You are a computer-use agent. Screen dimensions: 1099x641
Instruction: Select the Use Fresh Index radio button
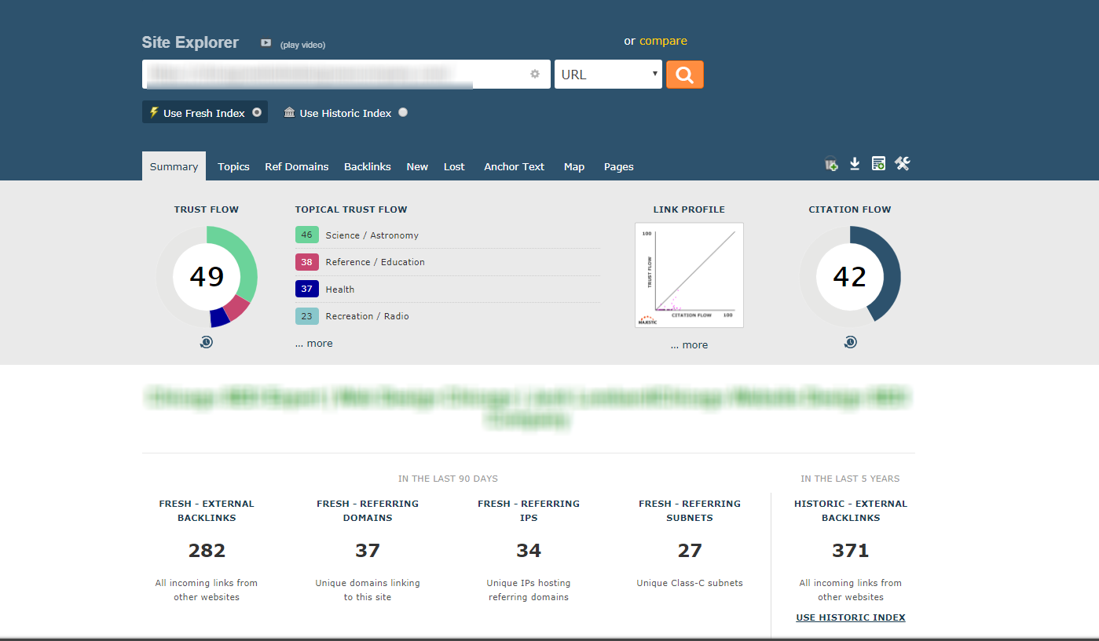(258, 111)
